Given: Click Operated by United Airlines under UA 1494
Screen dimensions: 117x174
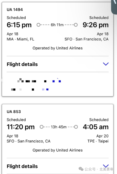Looking at the screenshot, I should tap(58, 48).
